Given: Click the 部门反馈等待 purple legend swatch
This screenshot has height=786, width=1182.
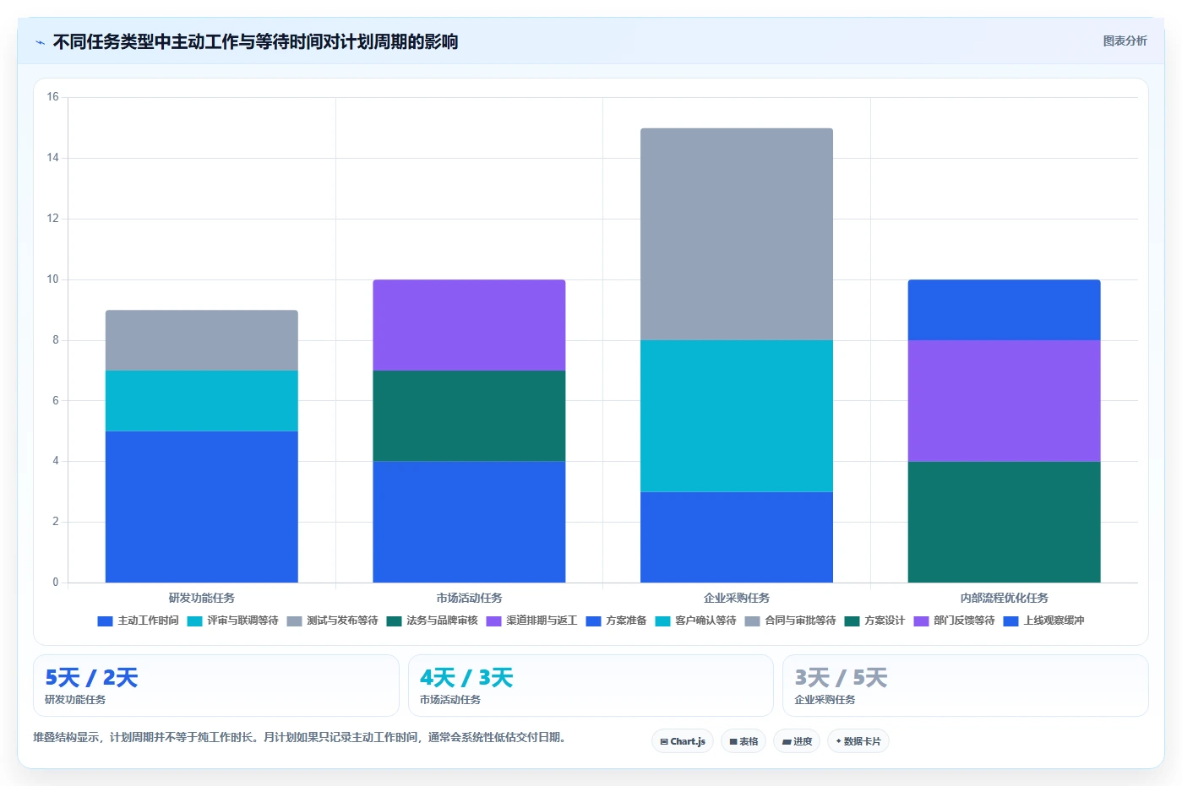Looking at the screenshot, I should point(921,621).
